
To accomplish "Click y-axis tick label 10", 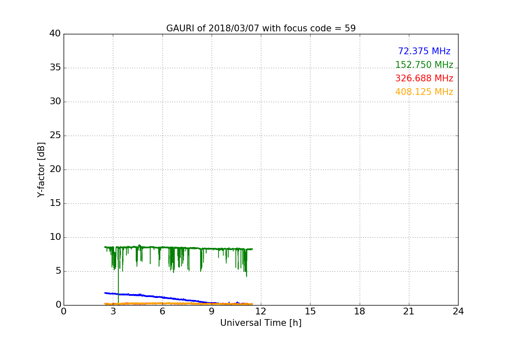I will pos(55,237).
